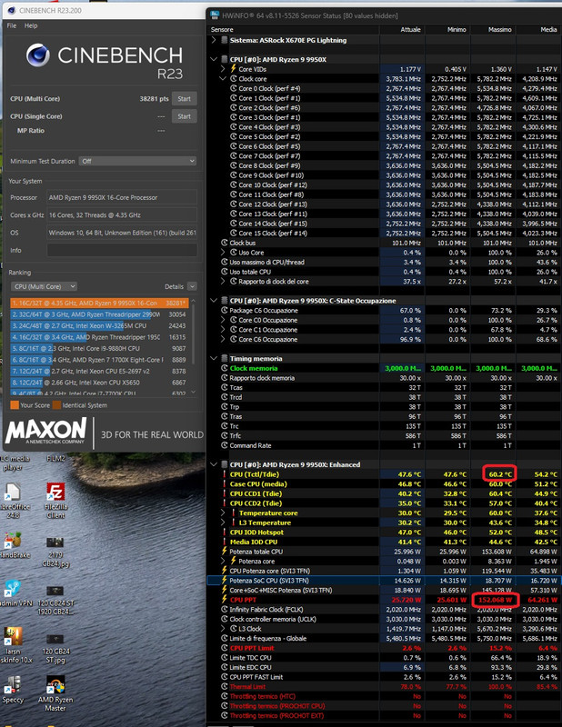Collapse the CPU [#0] AMD Ryzen 9 9950X section

coord(214,59)
